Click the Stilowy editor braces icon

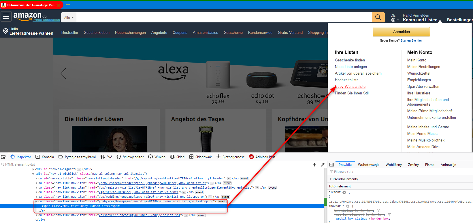[x=119, y=157]
